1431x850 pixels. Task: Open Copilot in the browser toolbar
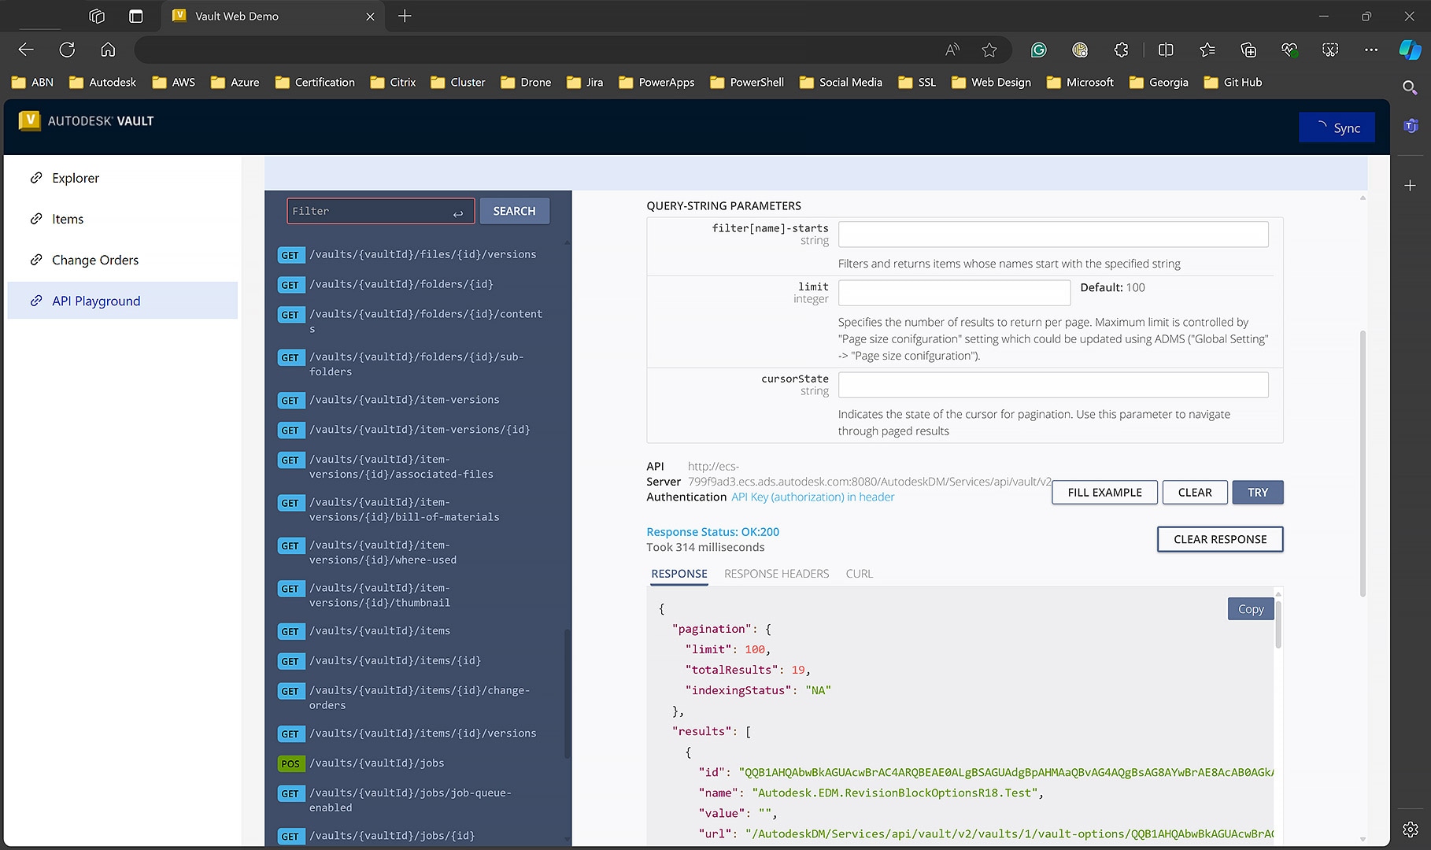(x=1408, y=50)
